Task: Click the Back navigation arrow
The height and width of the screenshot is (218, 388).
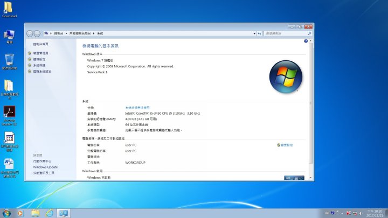Action: coord(30,33)
